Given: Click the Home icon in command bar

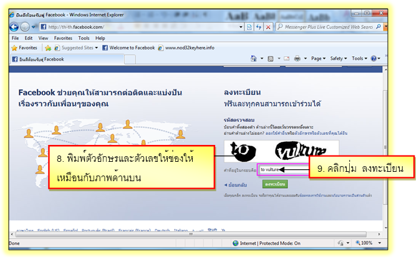Looking at the screenshot, I should [x=254, y=58].
